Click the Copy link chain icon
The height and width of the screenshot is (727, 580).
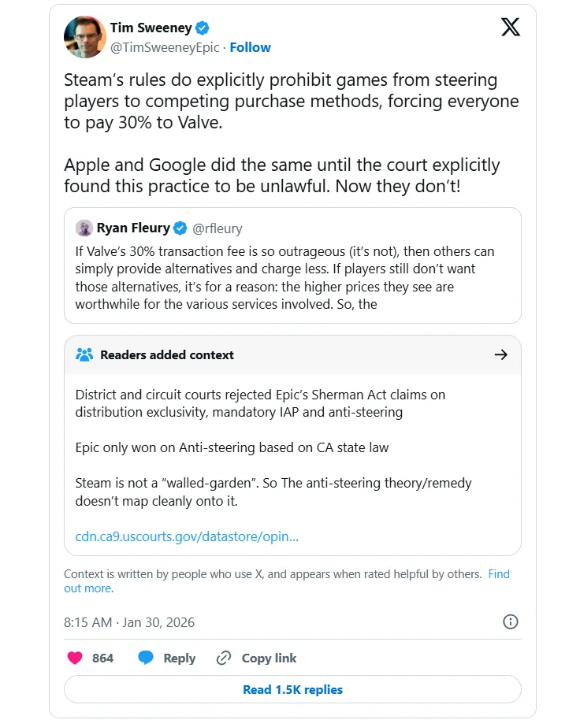coord(224,658)
